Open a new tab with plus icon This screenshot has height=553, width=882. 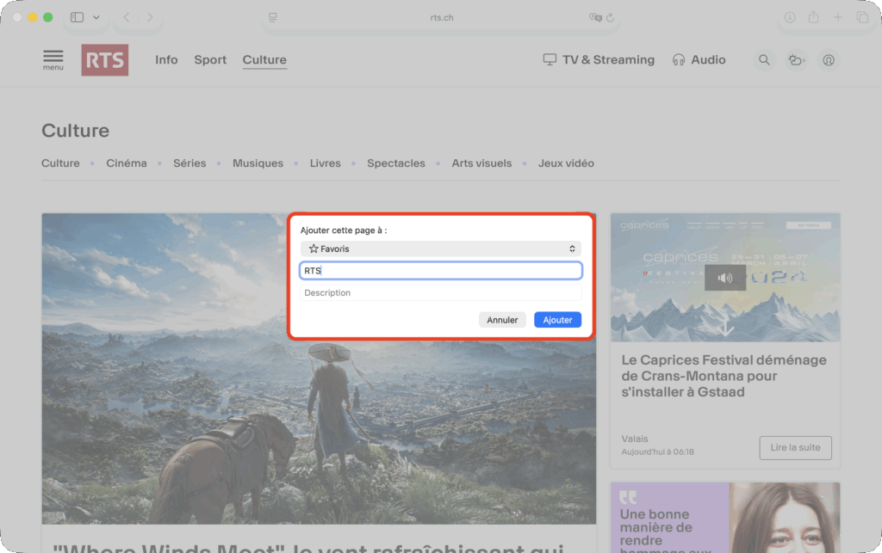(x=838, y=17)
